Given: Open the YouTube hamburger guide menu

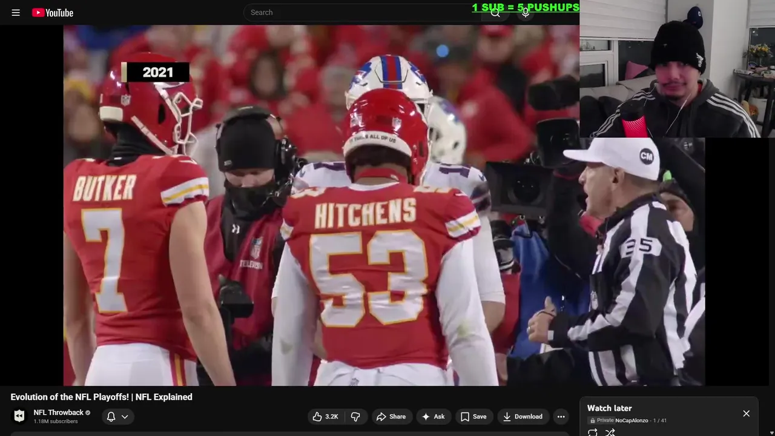Looking at the screenshot, I should (x=16, y=12).
